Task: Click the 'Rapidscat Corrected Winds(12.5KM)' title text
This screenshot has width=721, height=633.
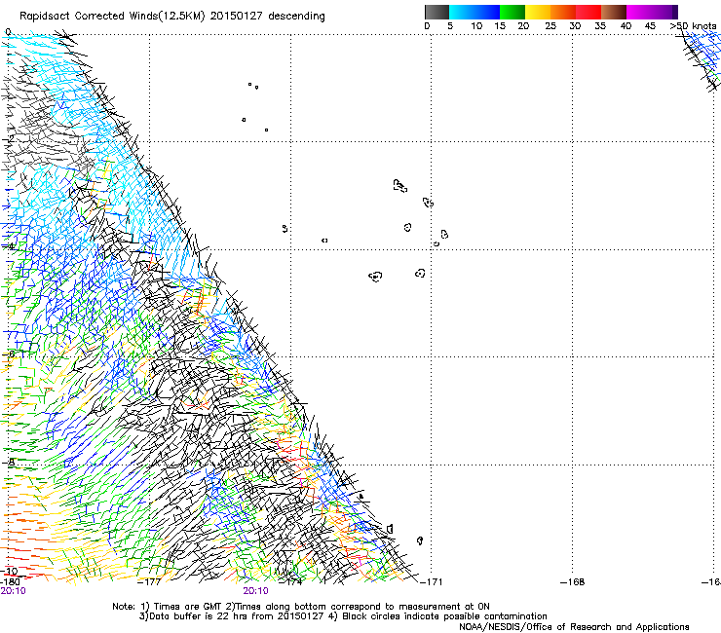Action: [112, 17]
